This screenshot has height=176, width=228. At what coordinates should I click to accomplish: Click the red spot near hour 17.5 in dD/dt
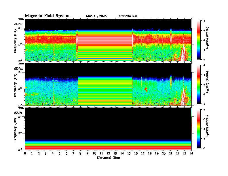tap(146, 89)
